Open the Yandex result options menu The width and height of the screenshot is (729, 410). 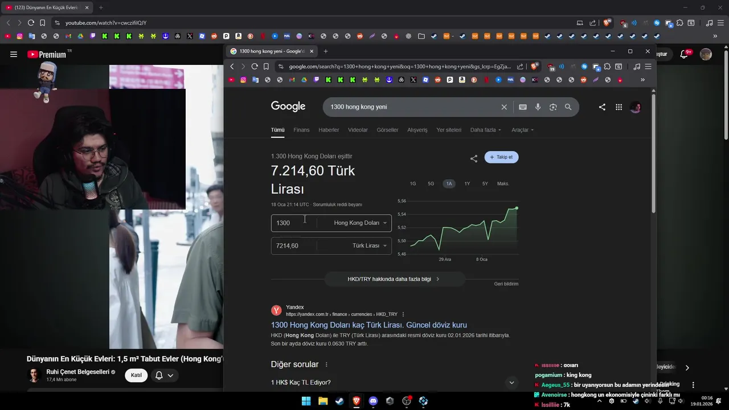(x=403, y=314)
